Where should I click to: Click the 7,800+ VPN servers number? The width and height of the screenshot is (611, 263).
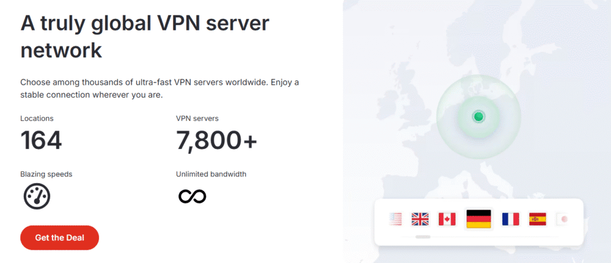(217, 140)
